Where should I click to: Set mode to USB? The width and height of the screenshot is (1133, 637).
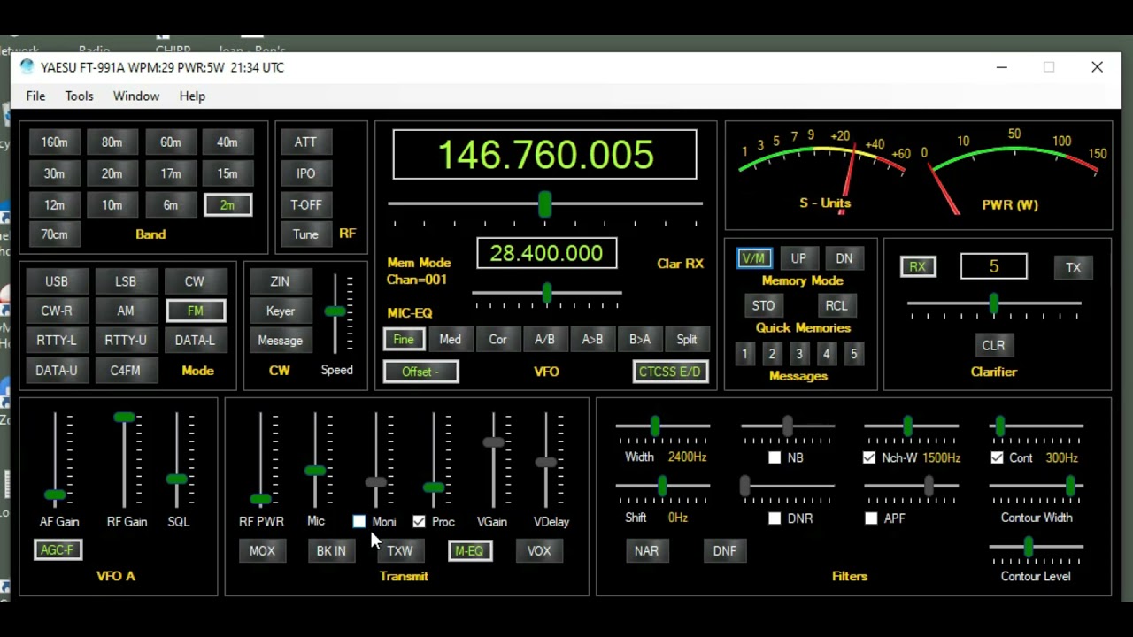57,281
